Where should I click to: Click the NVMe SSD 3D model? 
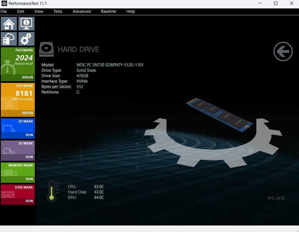[220, 115]
